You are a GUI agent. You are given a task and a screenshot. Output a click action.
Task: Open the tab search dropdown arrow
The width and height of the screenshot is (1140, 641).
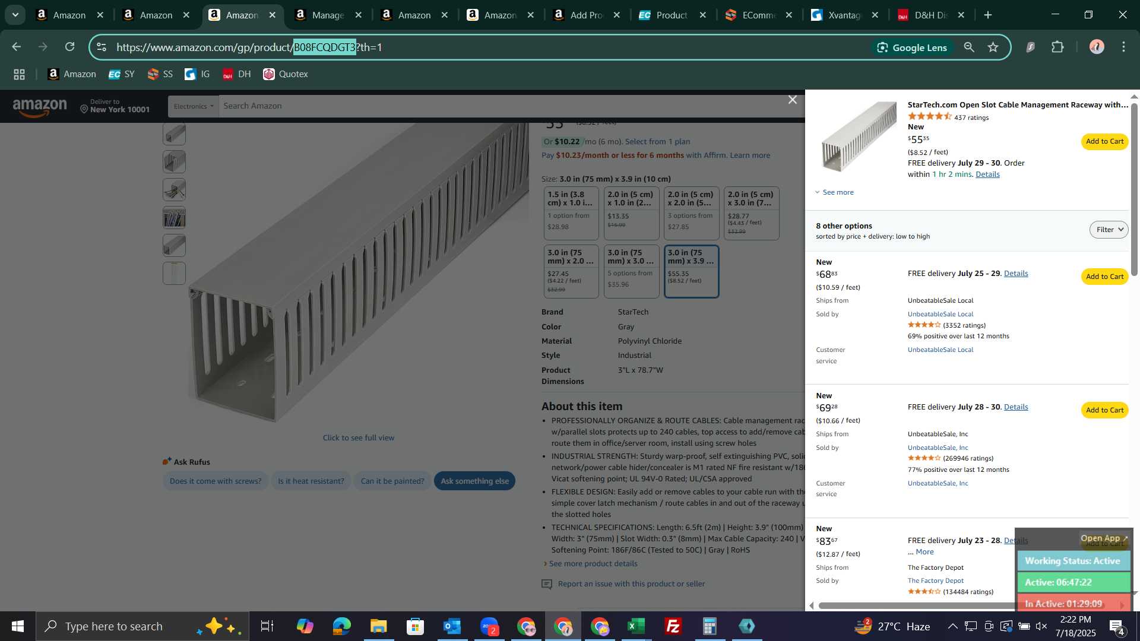click(15, 15)
